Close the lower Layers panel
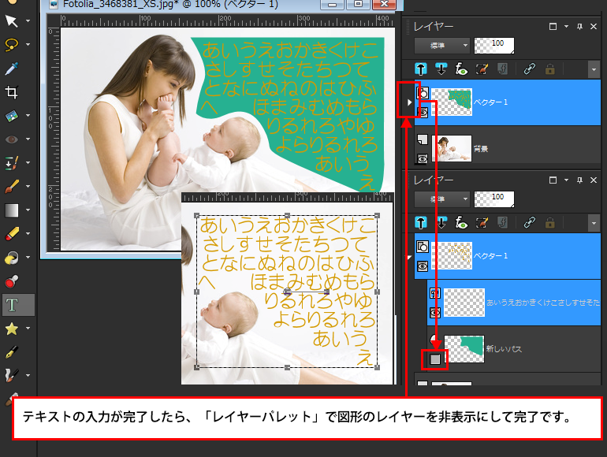This screenshot has width=607, height=457. point(594,180)
